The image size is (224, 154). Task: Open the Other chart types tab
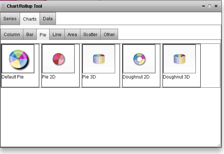pos(109,34)
